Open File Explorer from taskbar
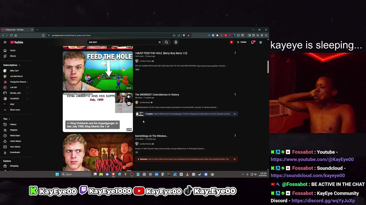The height and width of the screenshot is (205, 366). (101, 174)
